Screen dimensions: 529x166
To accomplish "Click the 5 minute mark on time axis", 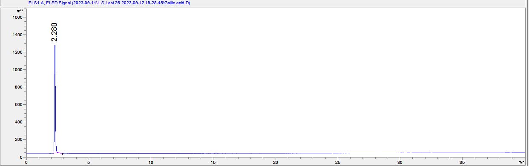I will point(89,162).
